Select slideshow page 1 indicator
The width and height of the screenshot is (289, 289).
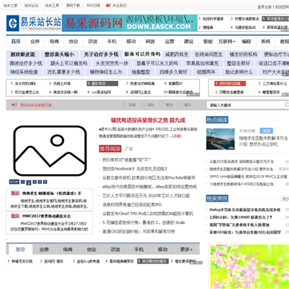(x=22, y=182)
